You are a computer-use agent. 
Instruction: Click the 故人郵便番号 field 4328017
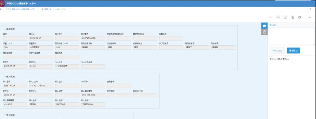(x=15, y=105)
